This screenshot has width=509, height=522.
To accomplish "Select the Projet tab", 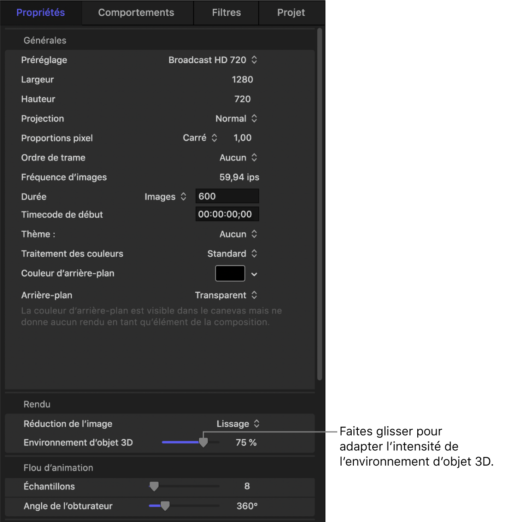I will (291, 13).
